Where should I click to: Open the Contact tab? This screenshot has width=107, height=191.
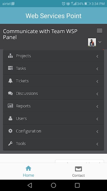78,172
